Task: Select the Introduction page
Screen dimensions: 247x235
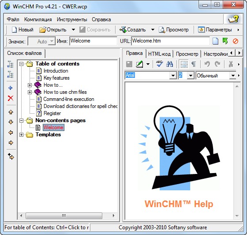Action: pyautogui.click(x=56, y=71)
